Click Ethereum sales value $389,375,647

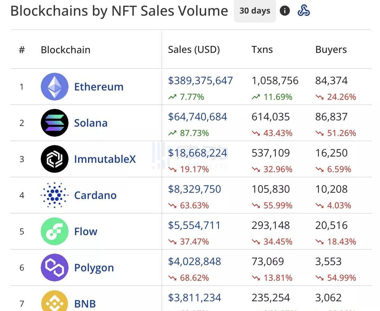click(200, 81)
